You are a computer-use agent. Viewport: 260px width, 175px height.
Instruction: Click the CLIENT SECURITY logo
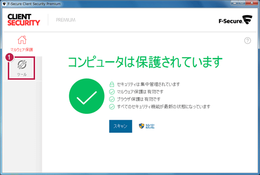pyautogui.click(x=24, y=19)
